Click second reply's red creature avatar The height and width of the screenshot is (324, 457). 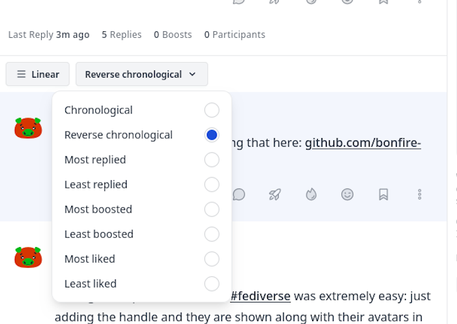tap(28, 257)
